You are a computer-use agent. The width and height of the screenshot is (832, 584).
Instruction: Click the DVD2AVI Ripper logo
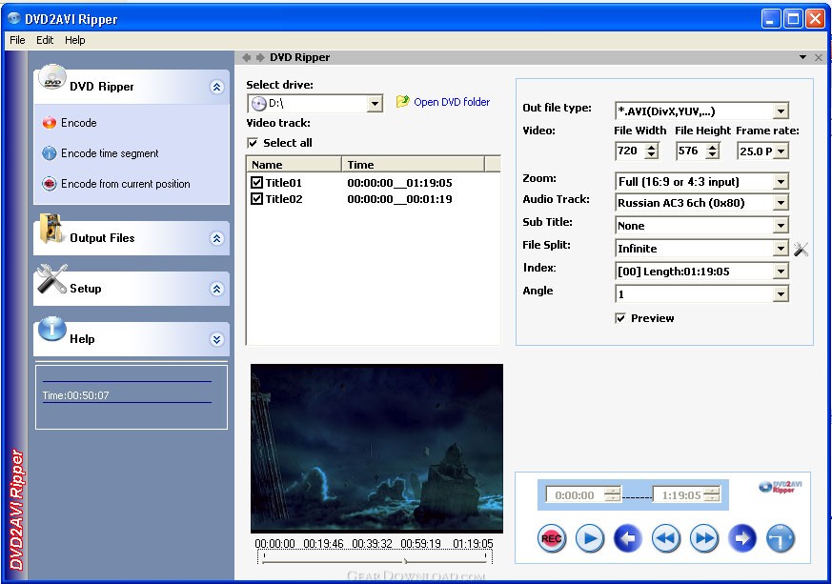click(x=780, y=487)
